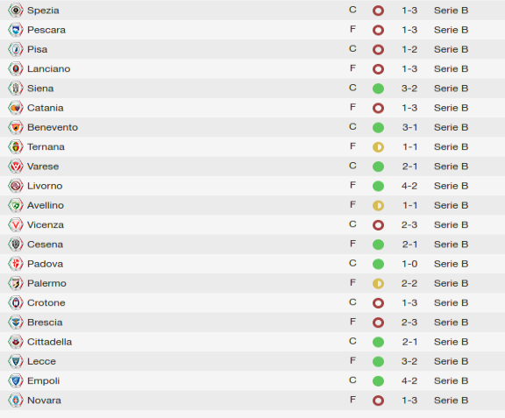Open the Lanciano team link
This screenshot has width=505, height=418.
tap(48, 69)
